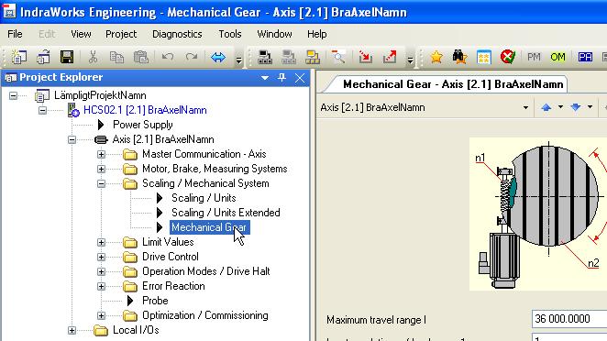The image size is (607, 341).
Task: Click the OM operating mode button
Action: (557, 57)
